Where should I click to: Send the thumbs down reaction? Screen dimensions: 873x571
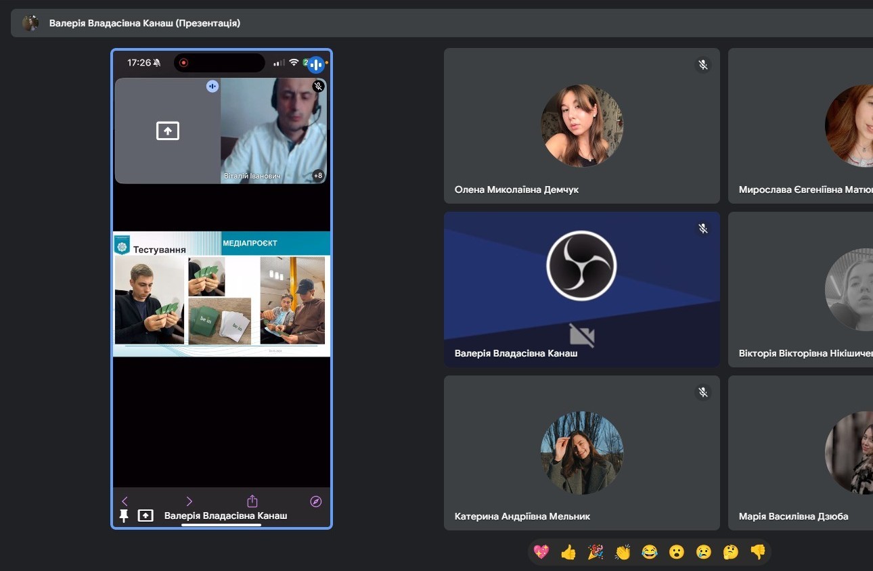tap(757, 552)
